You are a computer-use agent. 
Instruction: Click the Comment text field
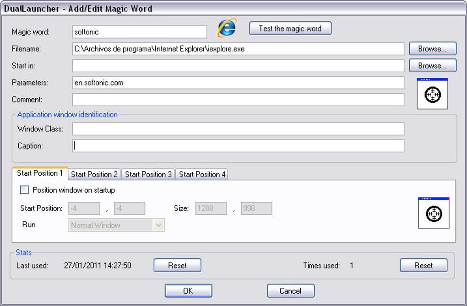pos(238,100)
